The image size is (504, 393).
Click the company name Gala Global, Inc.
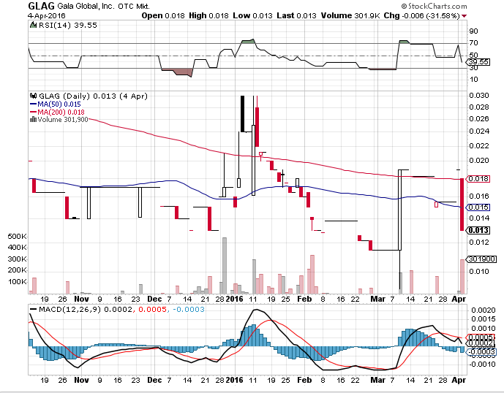(x=86, y=6)
